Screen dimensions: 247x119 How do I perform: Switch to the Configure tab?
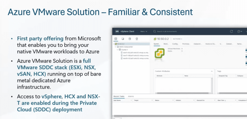(x=175, y=44)
